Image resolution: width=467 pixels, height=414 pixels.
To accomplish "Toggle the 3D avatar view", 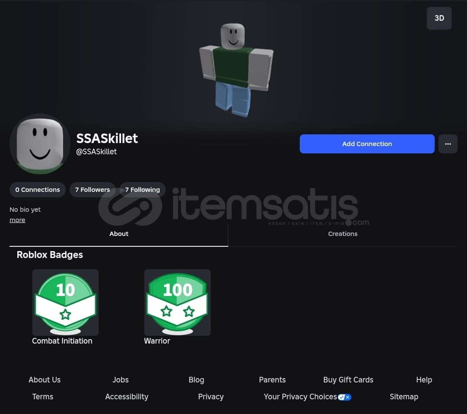I will click(x=439, y=18).
